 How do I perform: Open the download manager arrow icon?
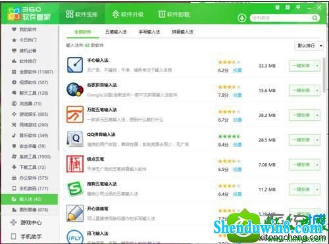click(x=242, y=18)
